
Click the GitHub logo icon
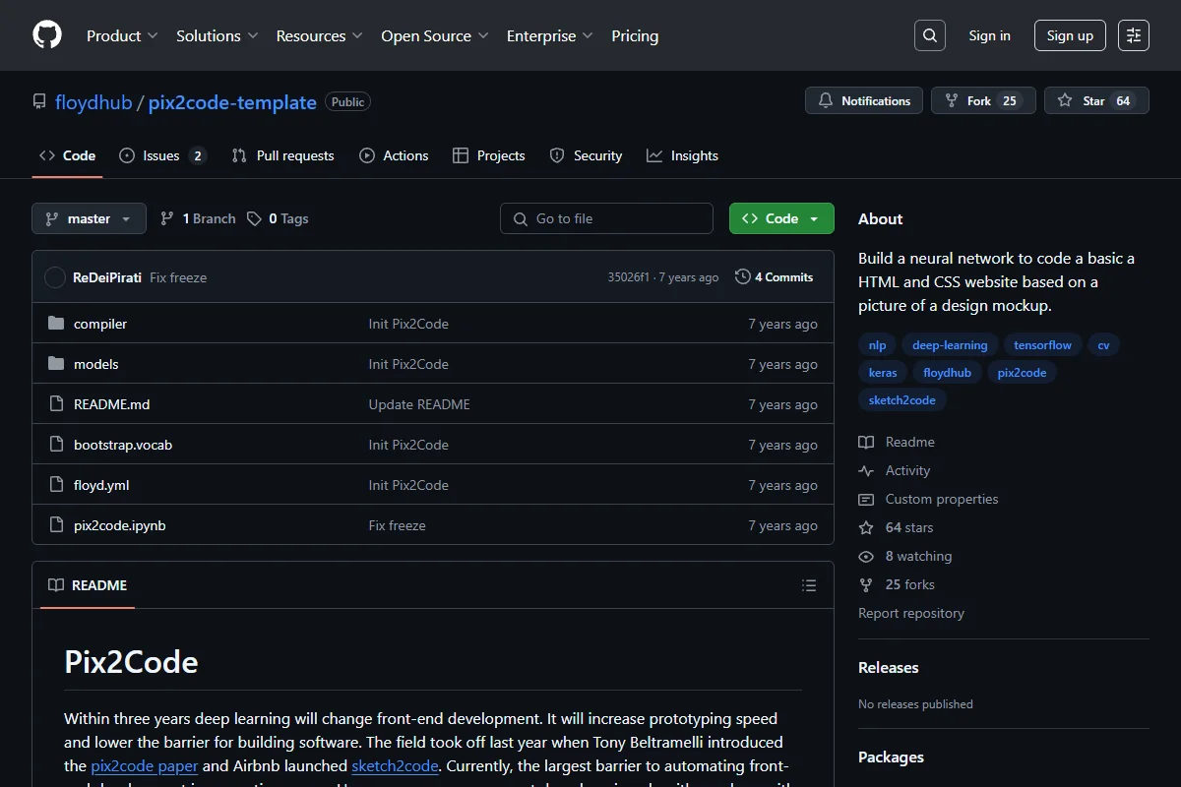pos(47,35)
